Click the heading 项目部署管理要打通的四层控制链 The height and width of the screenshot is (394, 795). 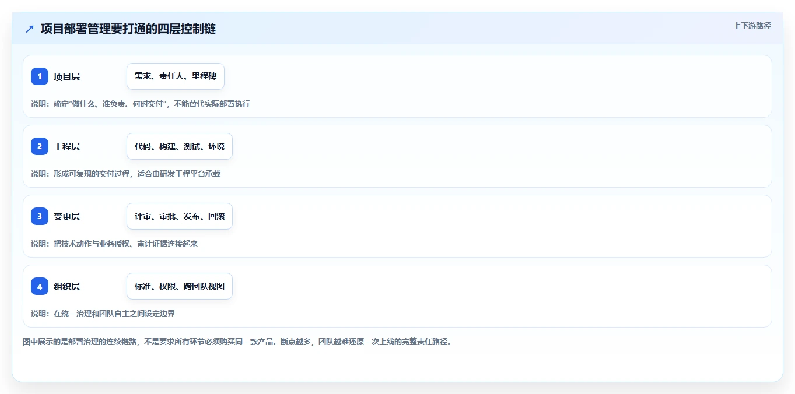(x=128, y=29)
